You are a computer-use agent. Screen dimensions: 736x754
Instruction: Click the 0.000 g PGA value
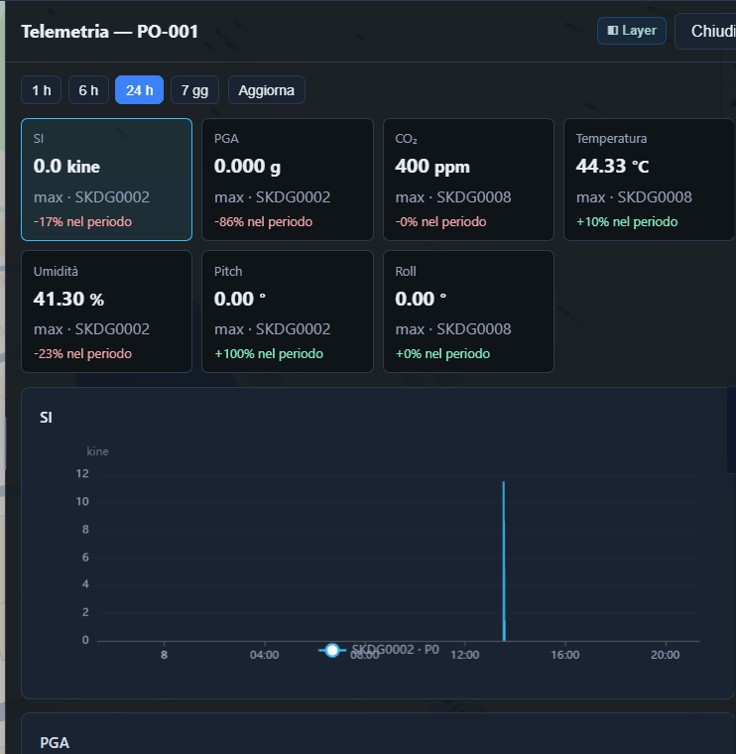(248, 167)
